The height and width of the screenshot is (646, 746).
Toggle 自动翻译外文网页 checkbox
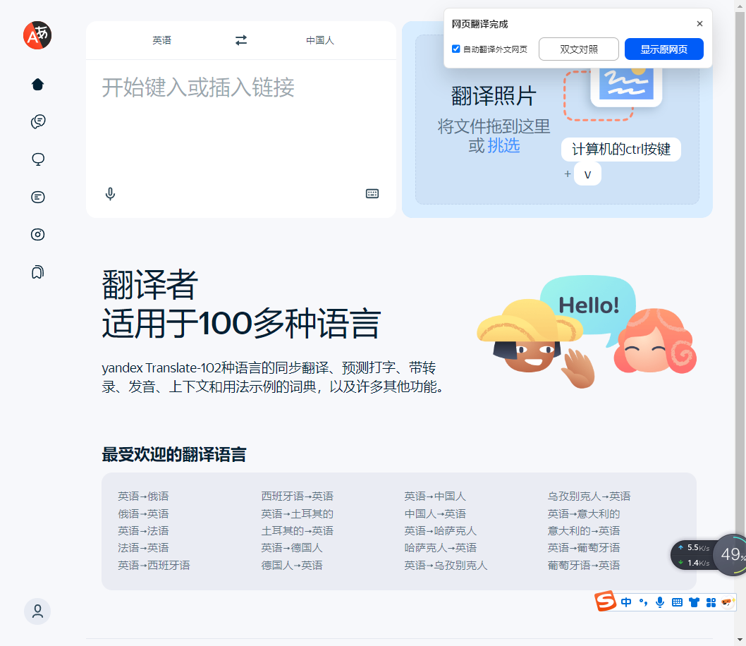click(x=455, y=49)
